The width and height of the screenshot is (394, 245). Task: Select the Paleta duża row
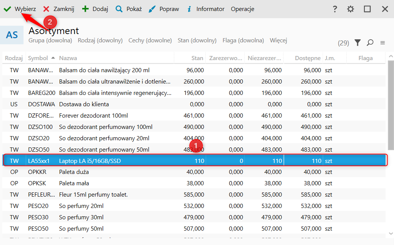pyautogui.click(x=194, y=172)
